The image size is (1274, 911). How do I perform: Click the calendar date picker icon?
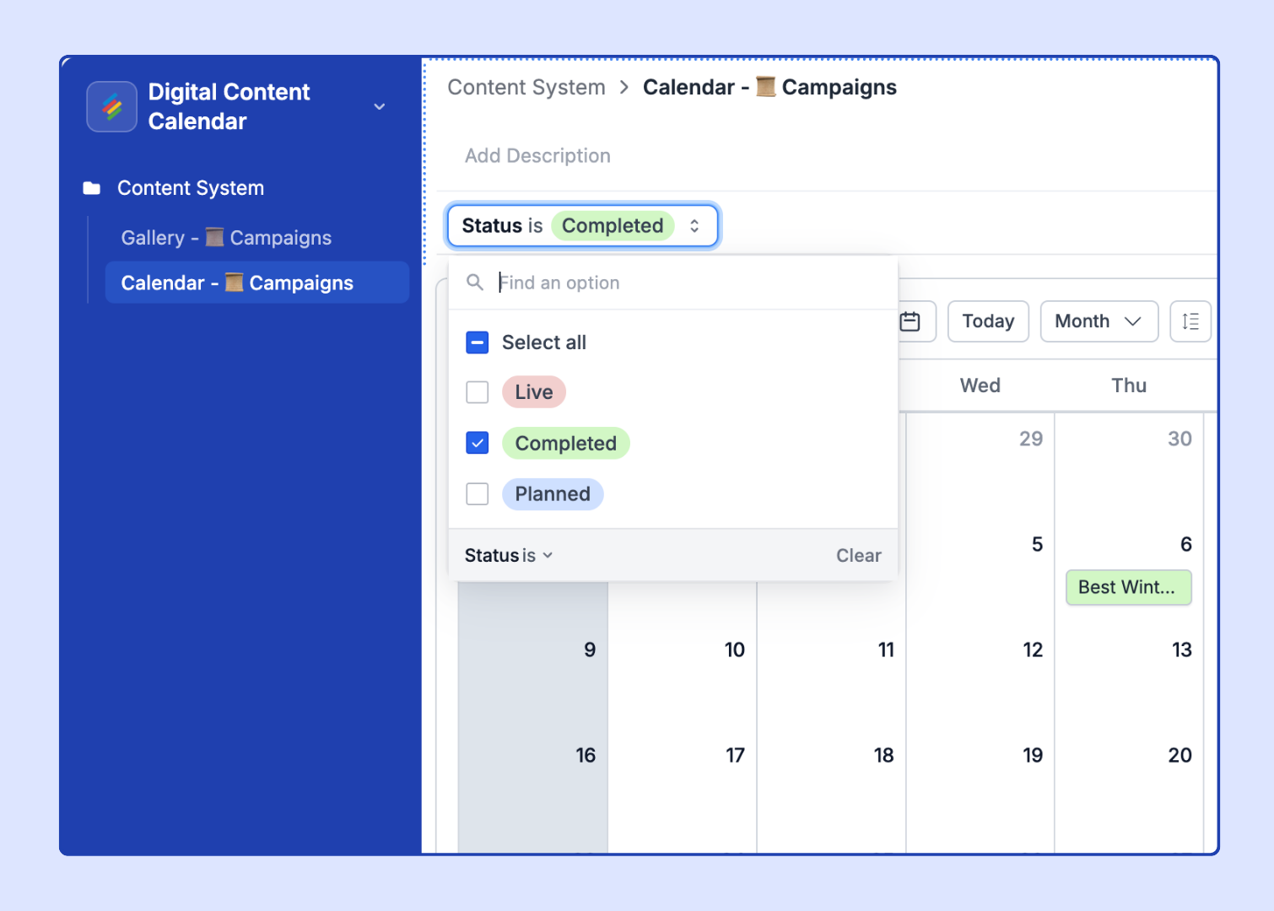(910, 321)
